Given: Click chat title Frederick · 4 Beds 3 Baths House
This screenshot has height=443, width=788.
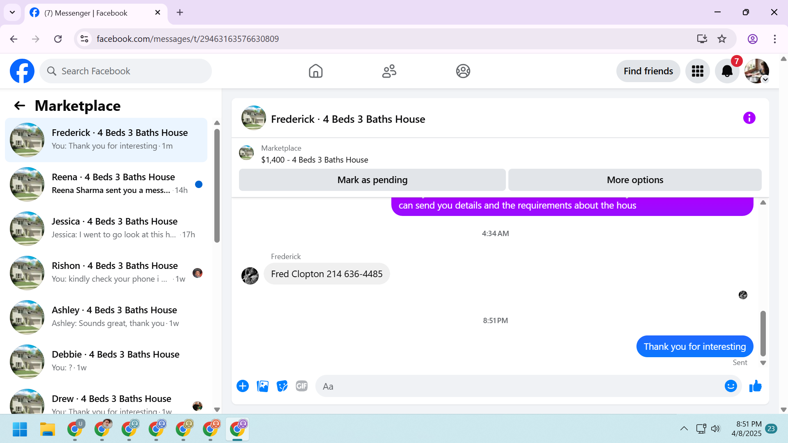Looking at the screenshot, I should point(348,119).
